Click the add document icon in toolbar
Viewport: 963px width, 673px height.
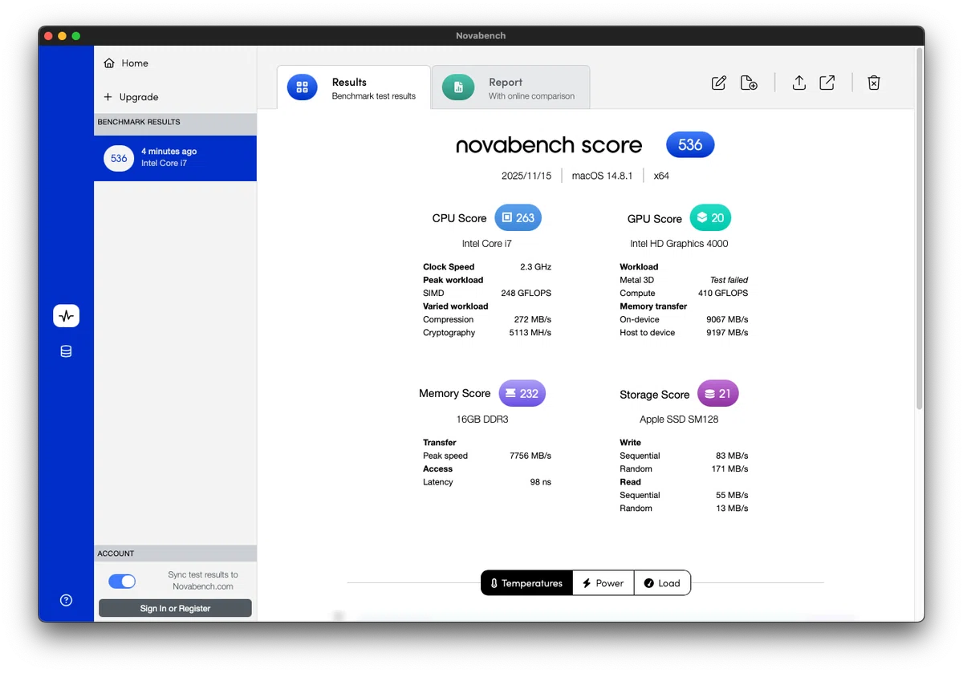pyautogui.click(x=749, y=83)
